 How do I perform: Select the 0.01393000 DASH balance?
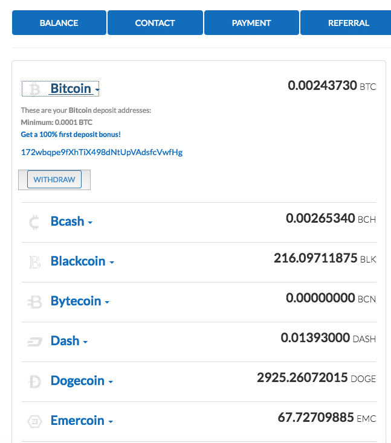pos(328,338)
